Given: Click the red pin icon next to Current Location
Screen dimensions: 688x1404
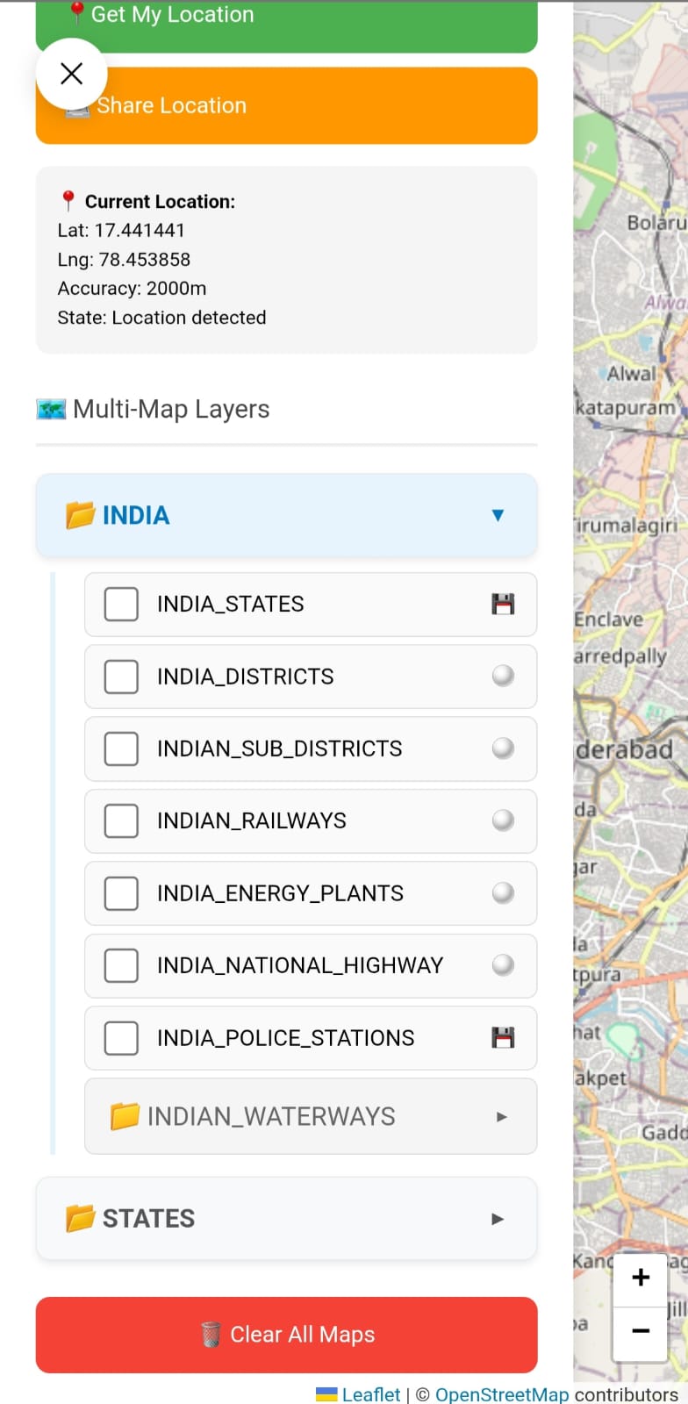Looking at the screenshot, I should click(x=68, y=201).
